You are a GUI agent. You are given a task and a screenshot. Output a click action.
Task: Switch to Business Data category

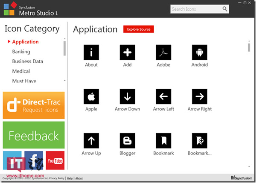(x=28, y=61)
